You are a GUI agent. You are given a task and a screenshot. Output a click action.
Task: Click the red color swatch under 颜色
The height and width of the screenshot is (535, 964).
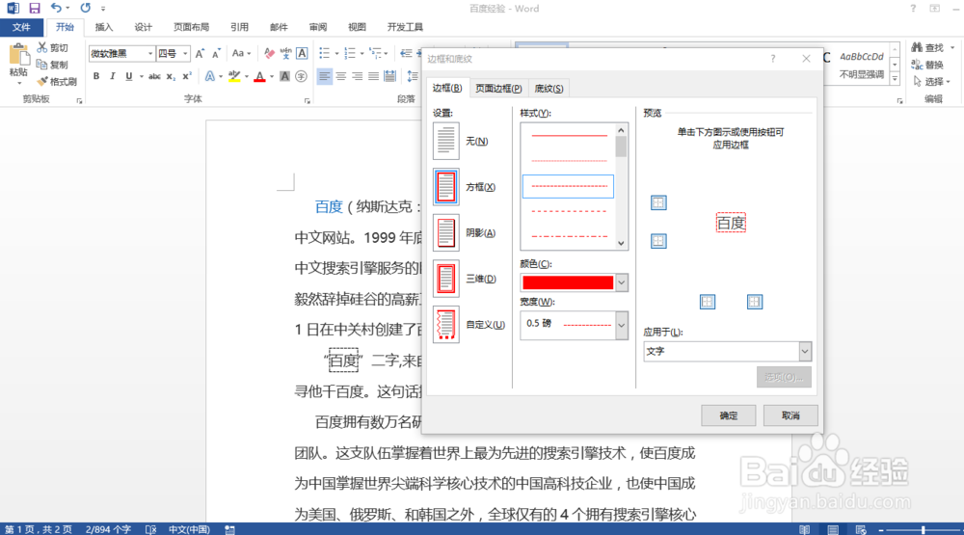(568, 282)
